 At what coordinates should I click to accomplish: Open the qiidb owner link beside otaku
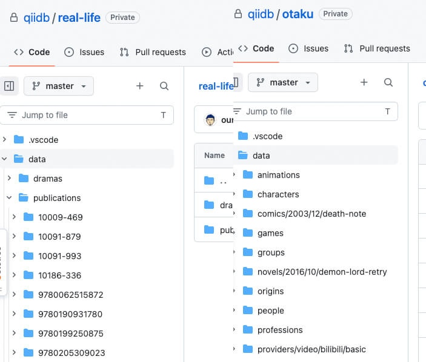tap(261, 14)
